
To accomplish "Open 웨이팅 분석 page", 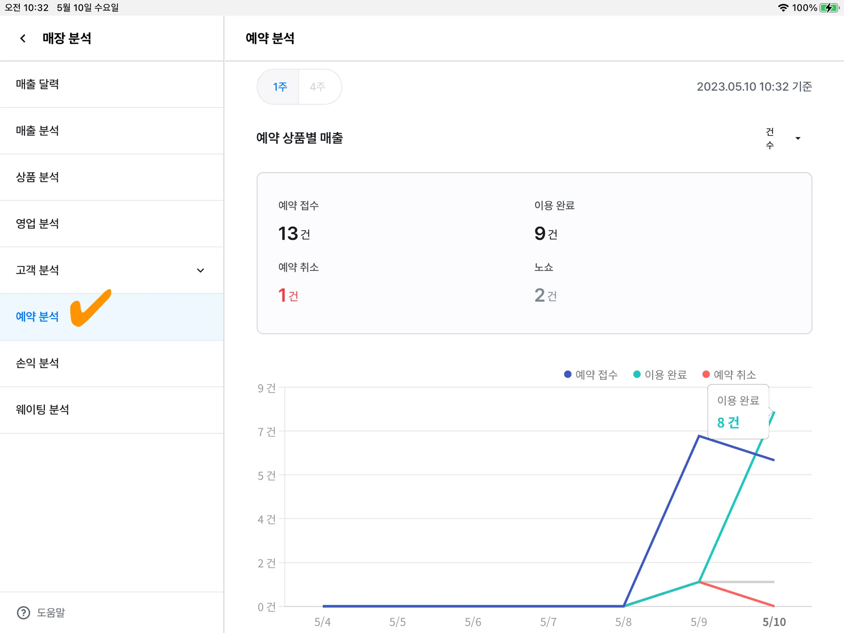I will pos(42,410).
